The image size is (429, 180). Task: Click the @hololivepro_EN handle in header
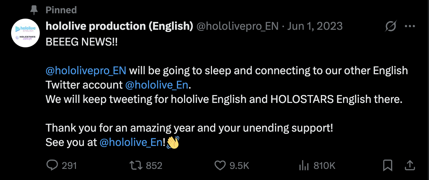237,26
